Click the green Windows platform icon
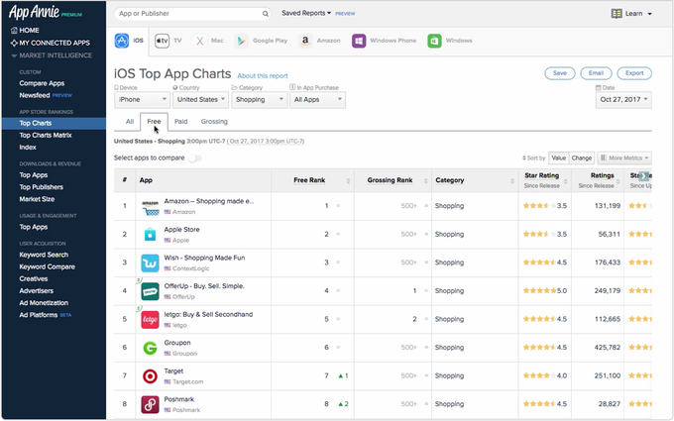The width and height of the screenshot is (674, 421). coord(434,42)
